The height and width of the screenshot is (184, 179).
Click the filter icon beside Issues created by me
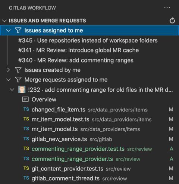18,70
